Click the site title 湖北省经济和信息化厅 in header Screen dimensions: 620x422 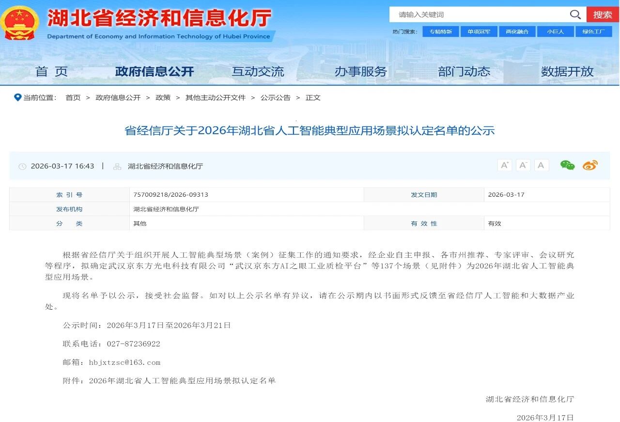click(x=159, y=19)
